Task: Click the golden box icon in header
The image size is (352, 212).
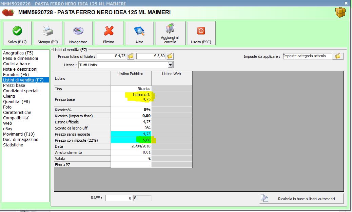Action: 340,12
